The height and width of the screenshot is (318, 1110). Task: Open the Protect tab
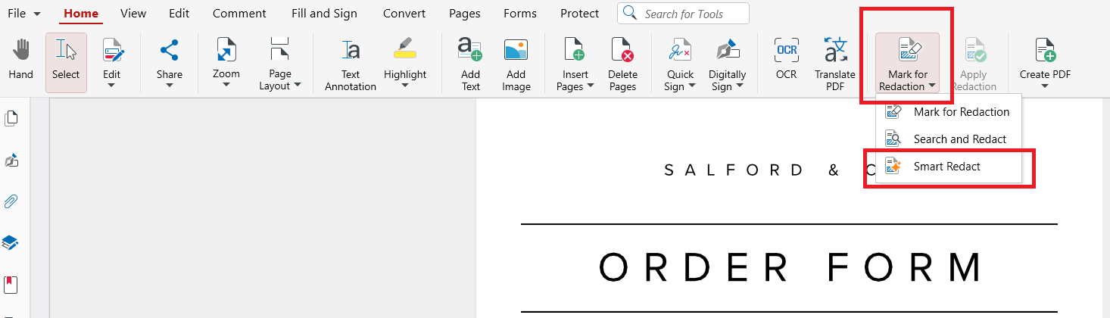pos(579,14)
